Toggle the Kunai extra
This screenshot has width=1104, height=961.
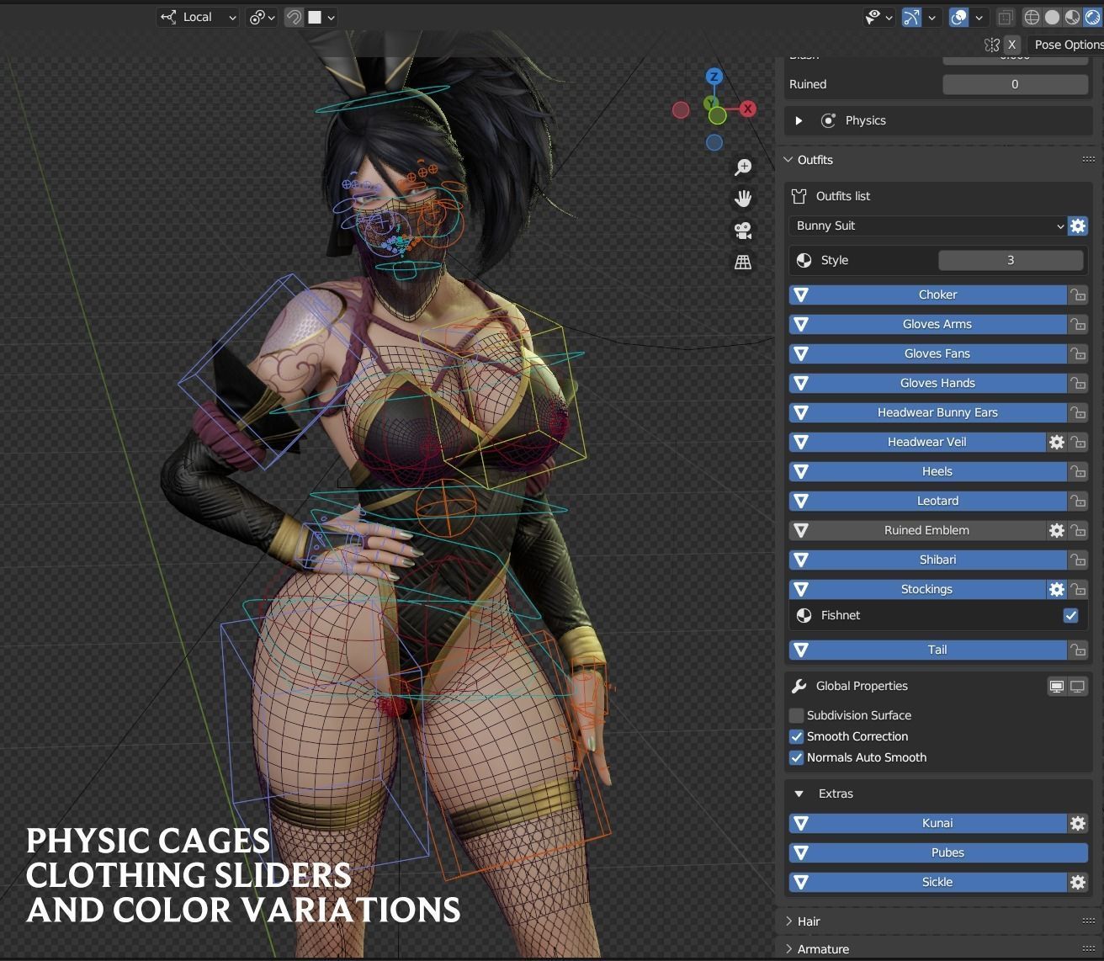pyautogui.click(x=927, y=823)
